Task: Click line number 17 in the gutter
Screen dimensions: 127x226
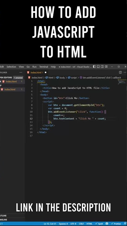Action: (x=31, y=136)
